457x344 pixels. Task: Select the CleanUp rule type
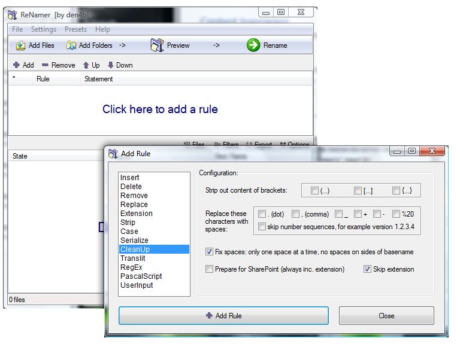(x=154, y=249)
